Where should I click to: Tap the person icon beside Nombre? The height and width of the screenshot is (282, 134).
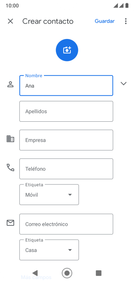(10, 84)
